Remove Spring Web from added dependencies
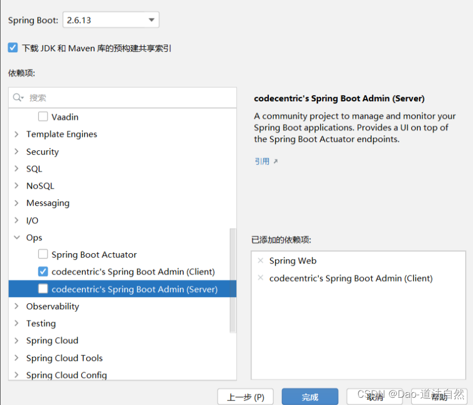The width and height of the screenshot is (473, 405). pyautogui.click(x=260, y=260)
